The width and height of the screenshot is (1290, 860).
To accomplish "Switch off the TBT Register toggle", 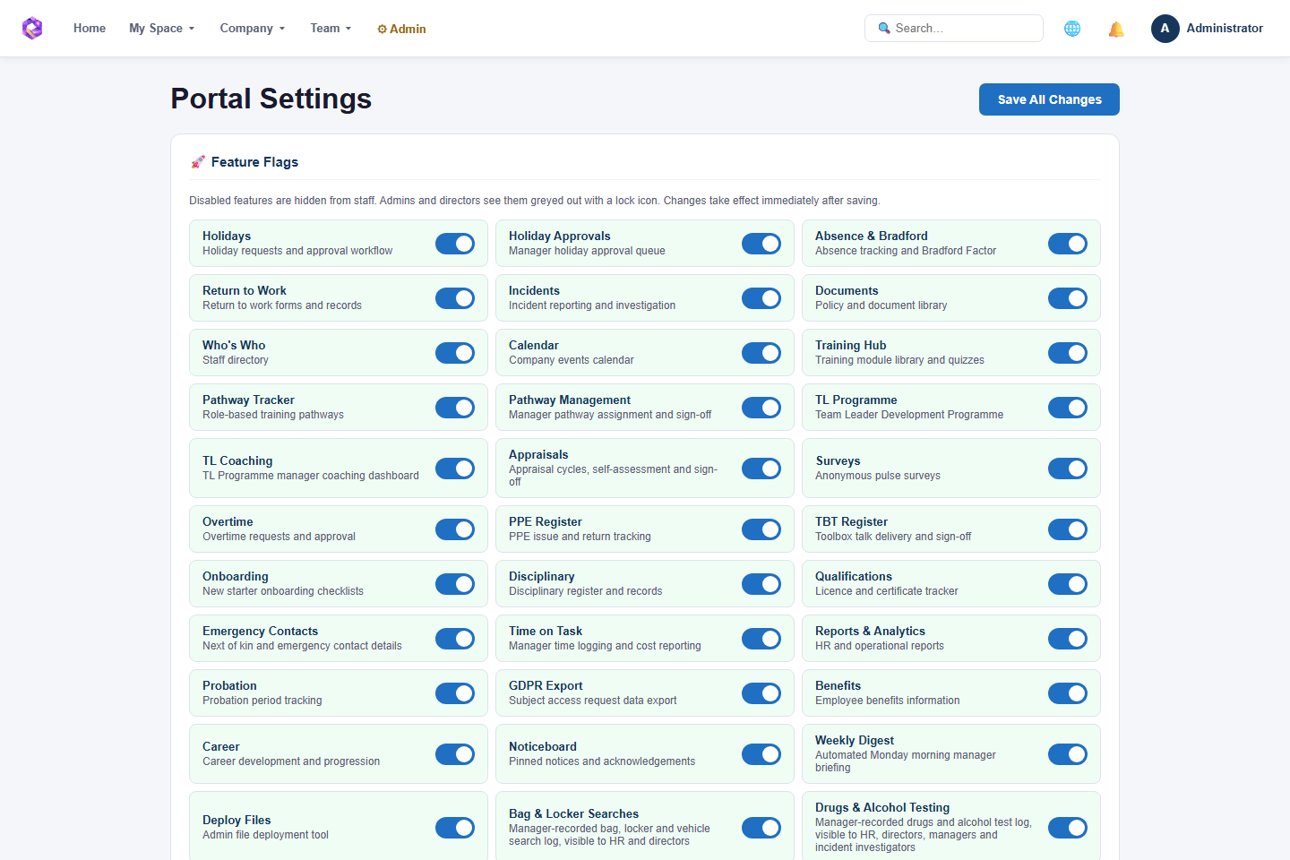I will tap(1068, 529).
